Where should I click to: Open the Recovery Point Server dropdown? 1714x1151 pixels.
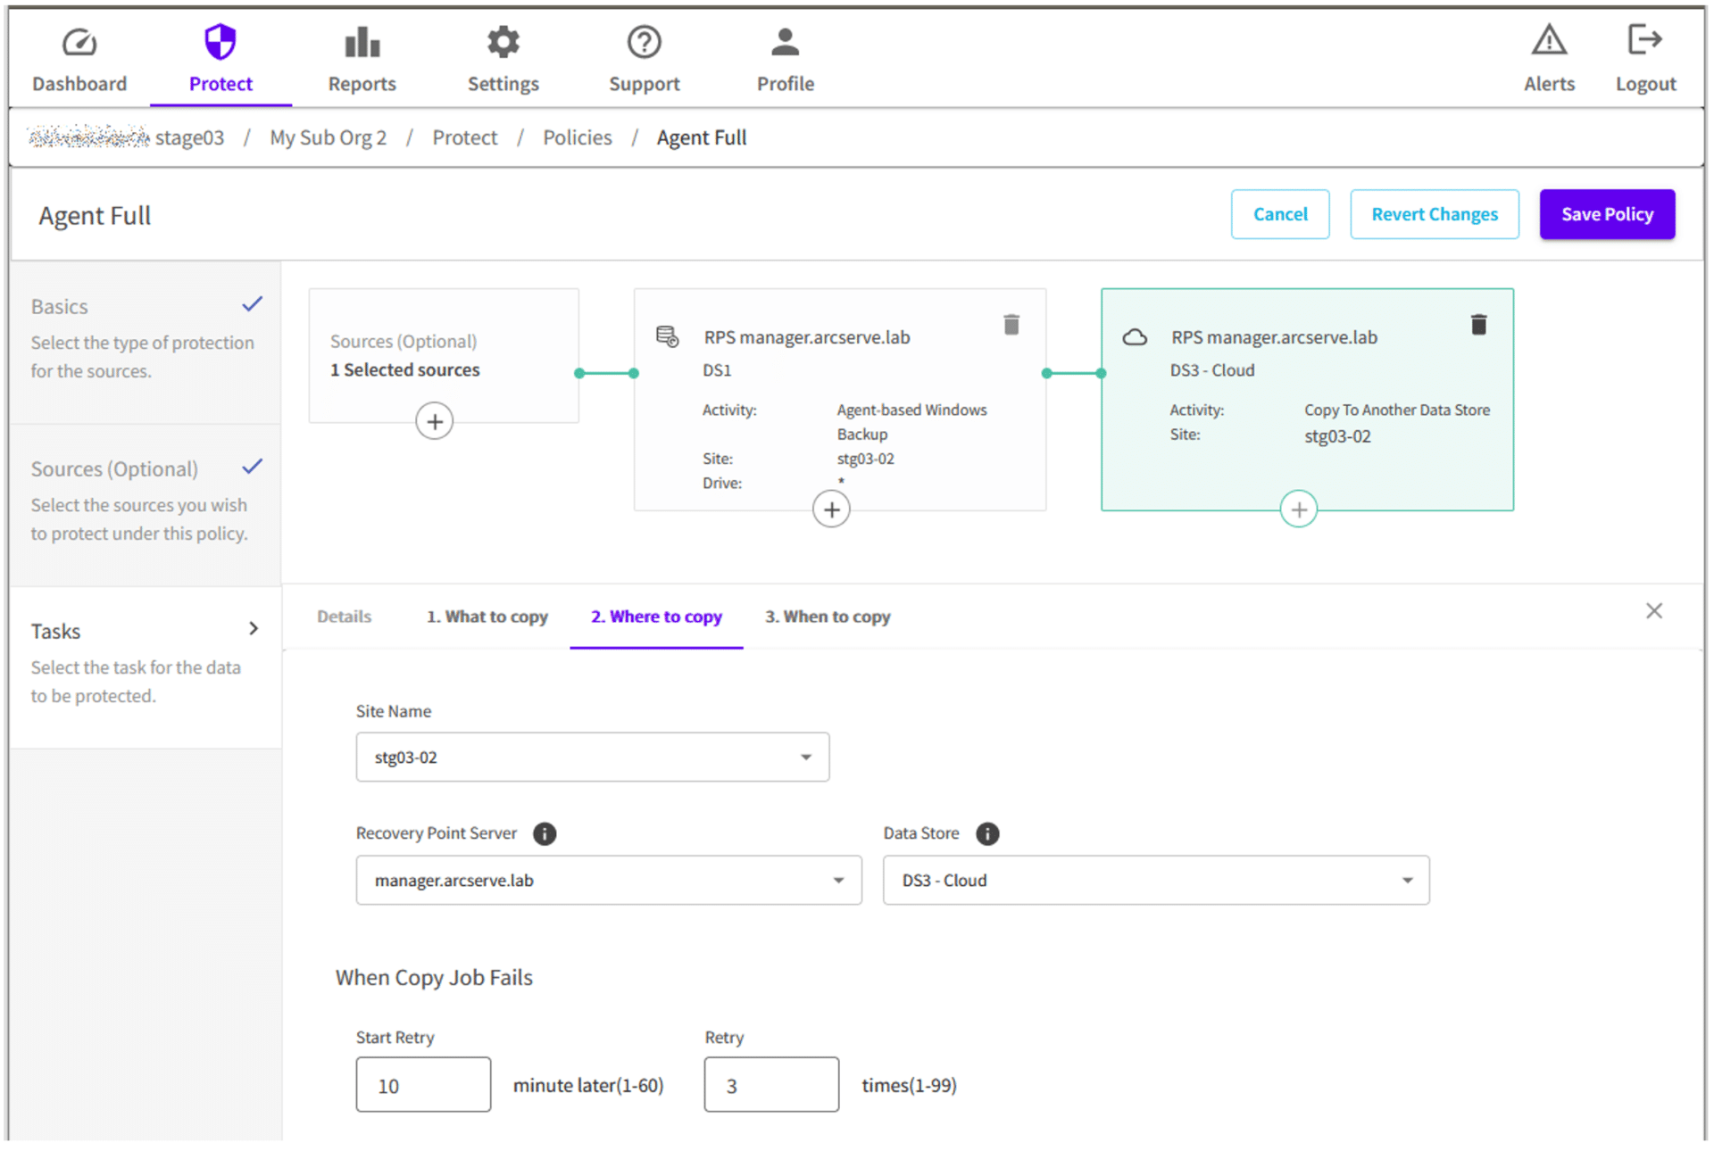tap(608, 881)
